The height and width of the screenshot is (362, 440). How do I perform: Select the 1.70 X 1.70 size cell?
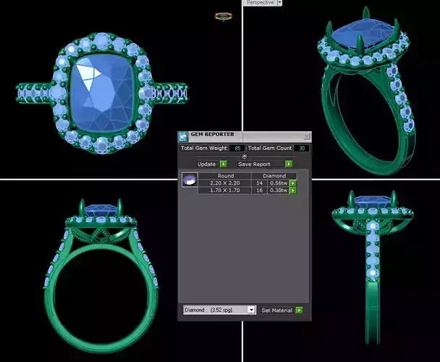point(225,190)
